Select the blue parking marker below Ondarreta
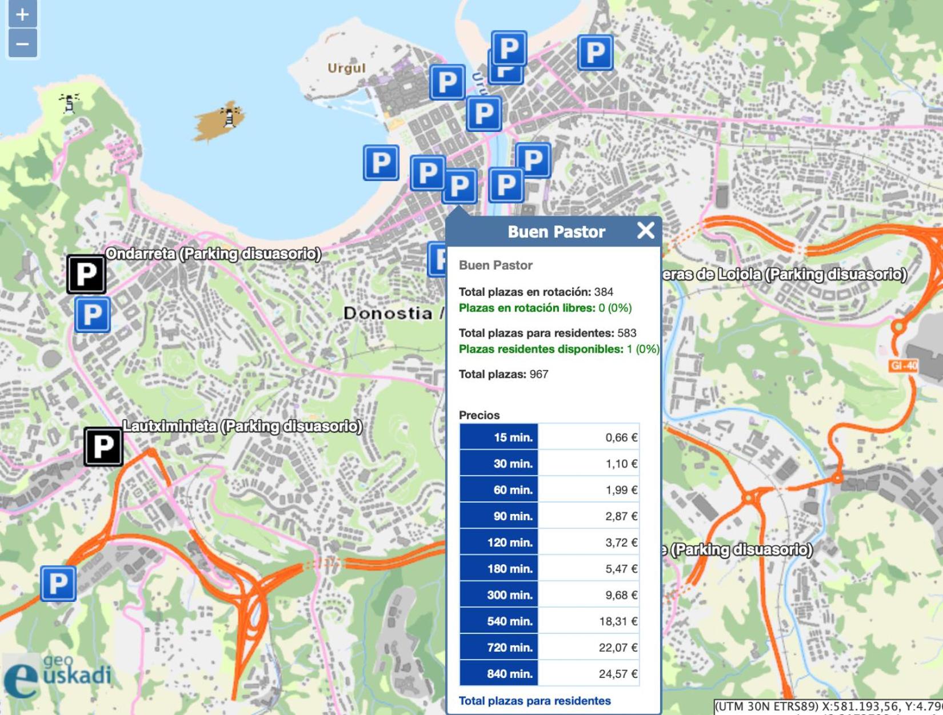 tap(93, 315)
